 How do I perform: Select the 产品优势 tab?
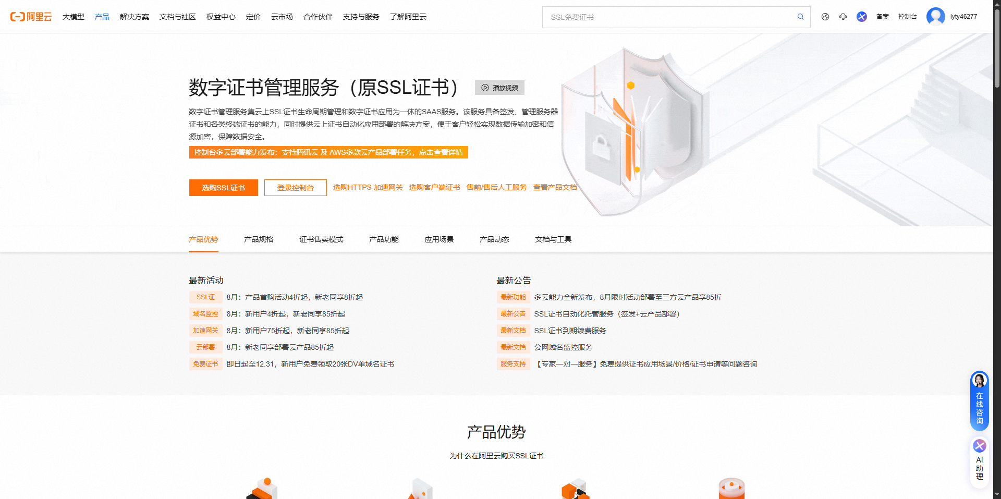tap(204, 239)
